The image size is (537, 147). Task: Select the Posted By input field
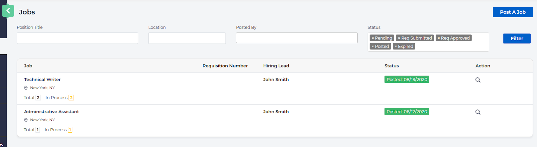pos(296,38)
